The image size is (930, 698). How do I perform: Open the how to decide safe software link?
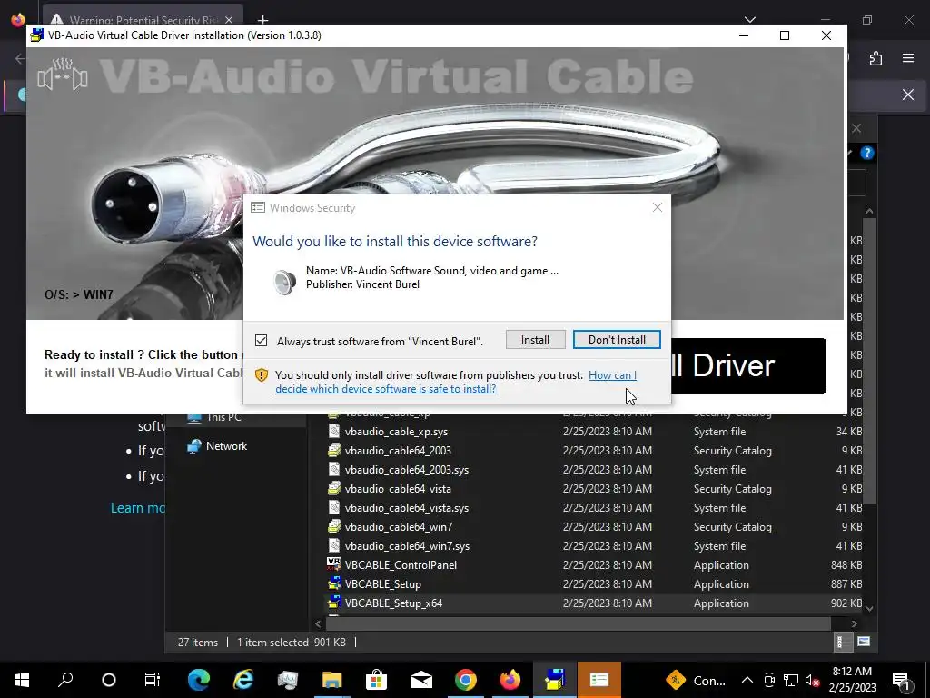point(456,383)
